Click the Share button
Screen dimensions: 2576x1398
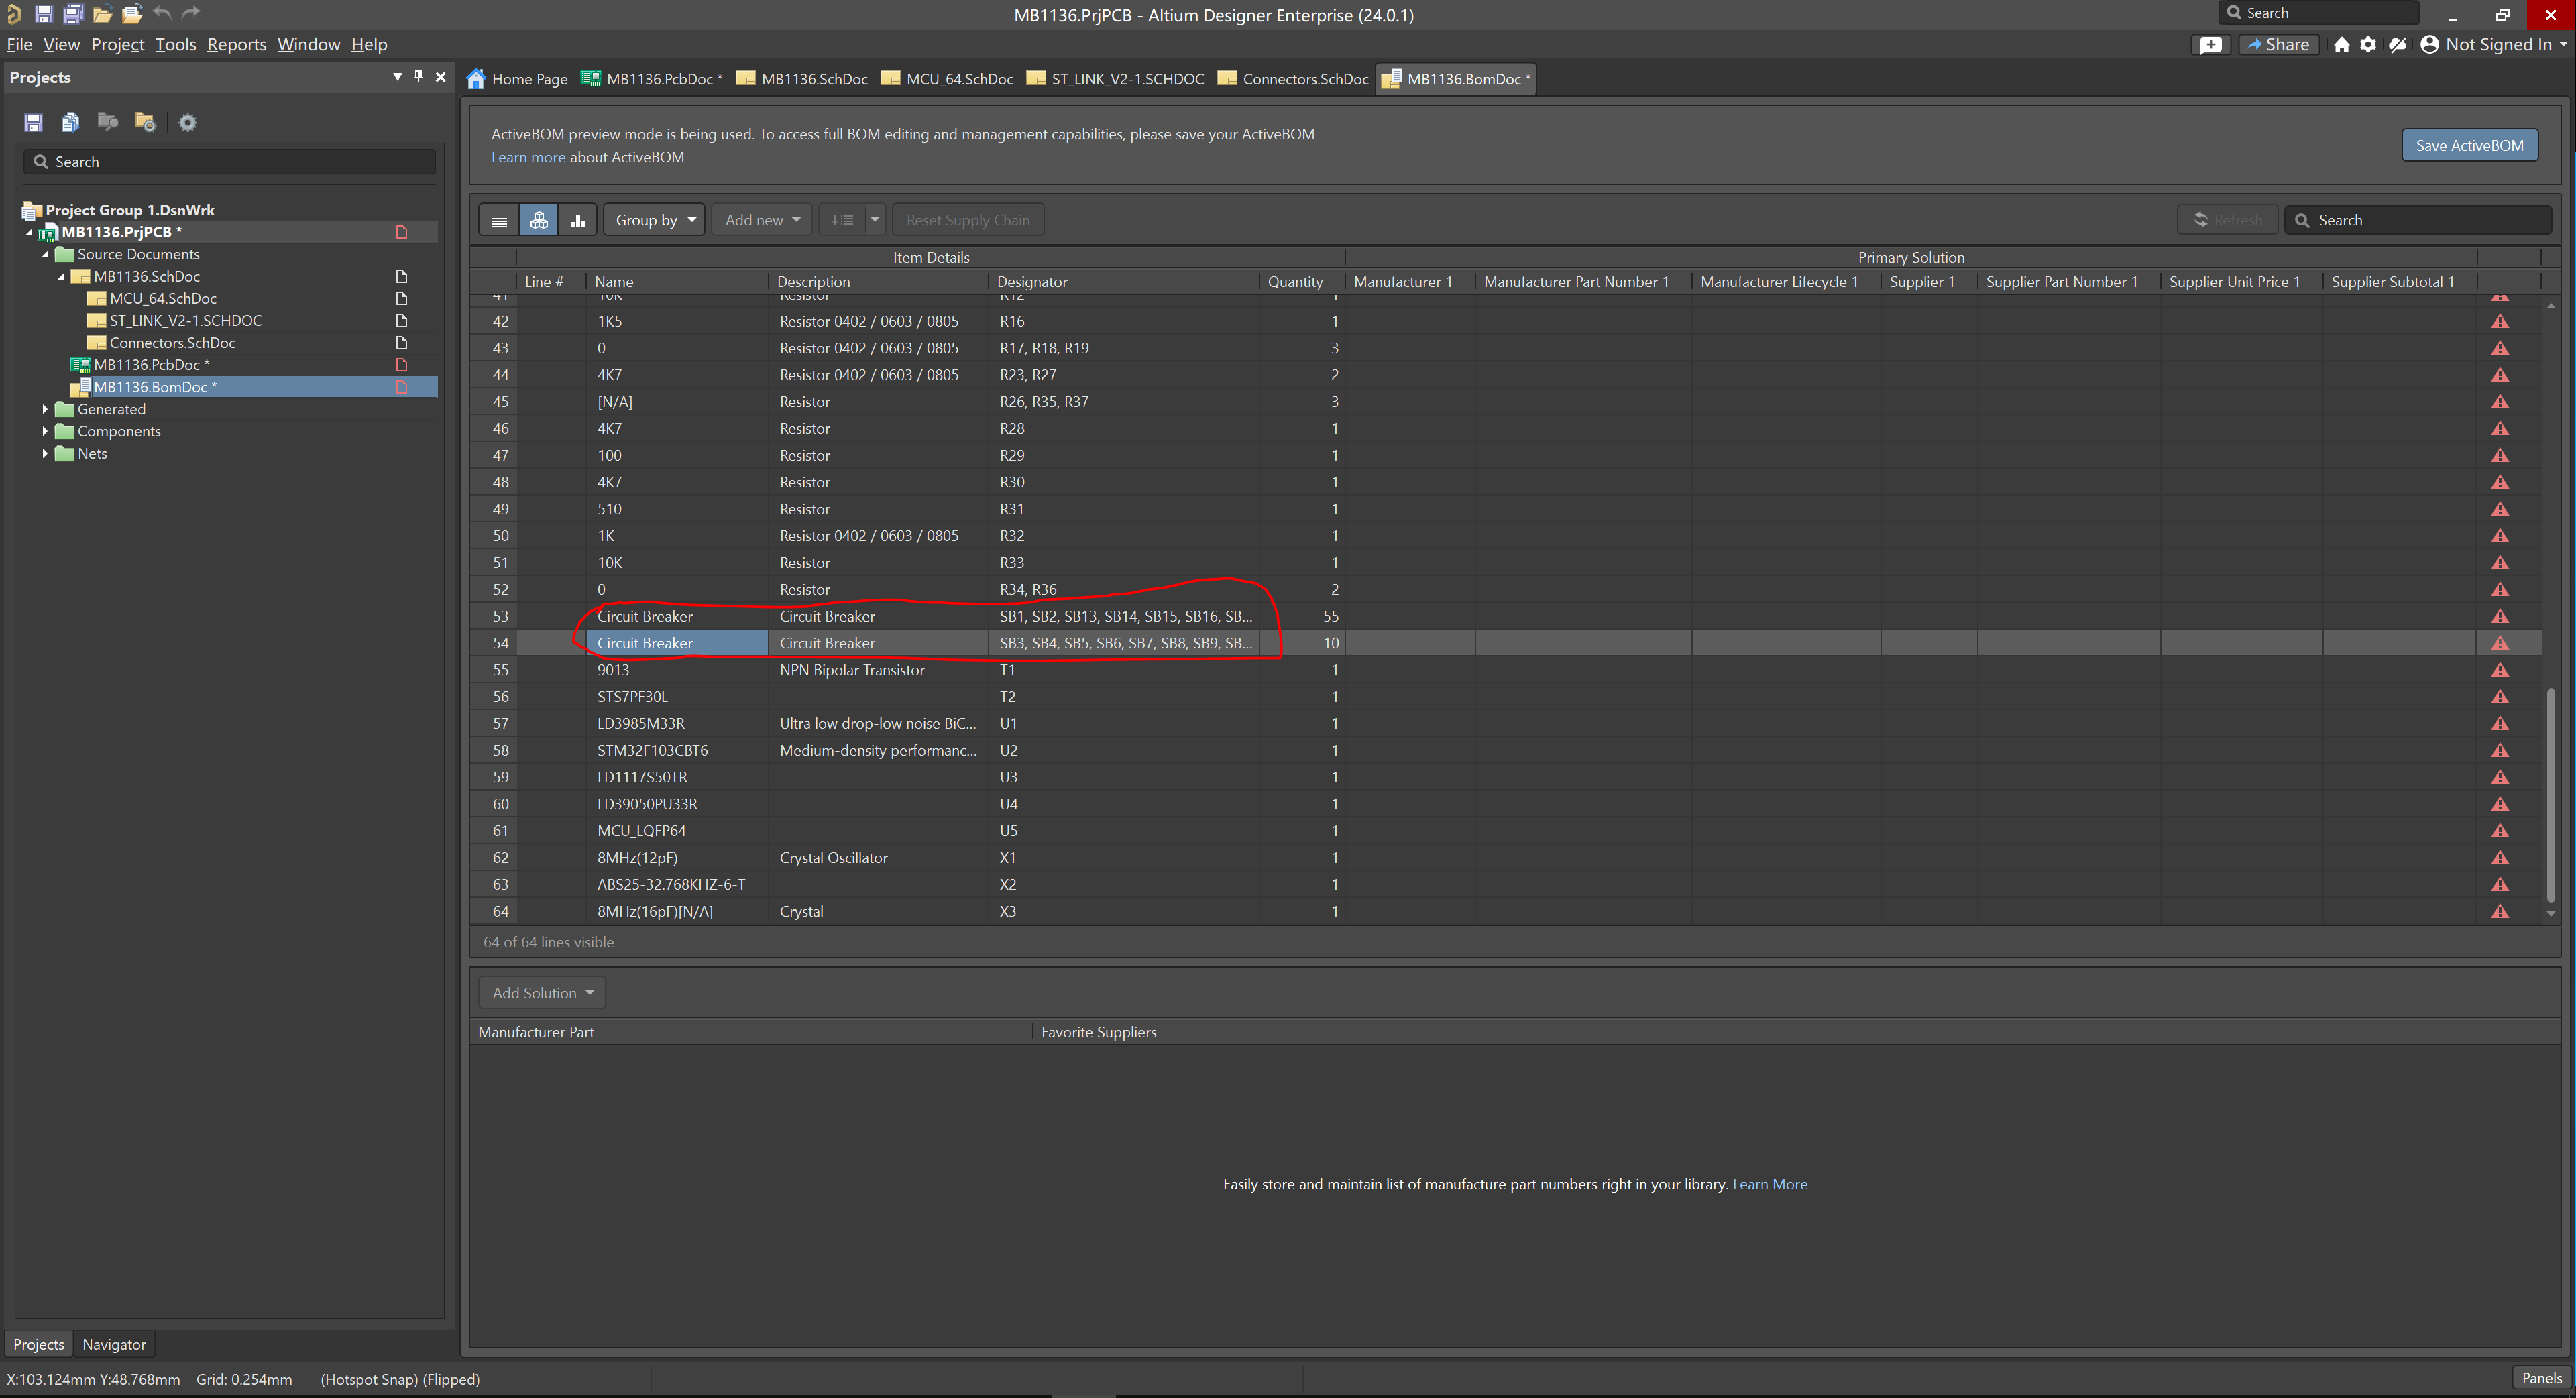2278,44
